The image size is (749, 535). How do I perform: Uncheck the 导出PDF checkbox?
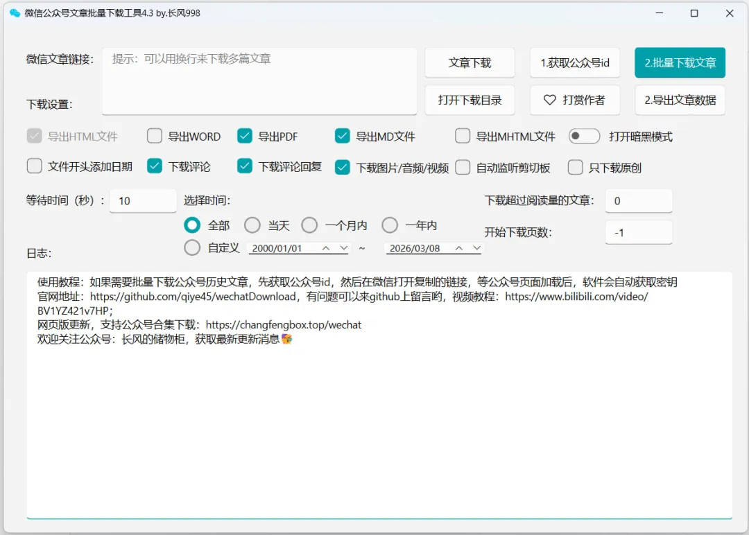tap(245, 136)
